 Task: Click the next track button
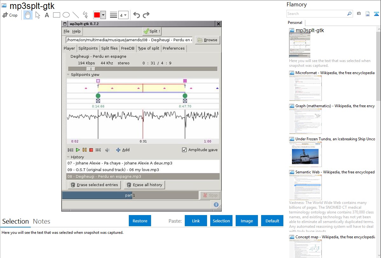click(x=98, y=150)
